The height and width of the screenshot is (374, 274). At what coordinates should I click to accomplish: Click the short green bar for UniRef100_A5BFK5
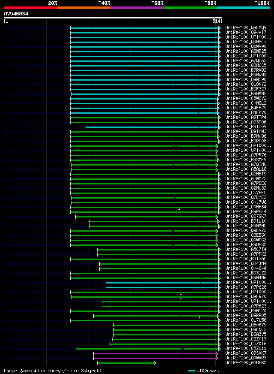(127, 363)
